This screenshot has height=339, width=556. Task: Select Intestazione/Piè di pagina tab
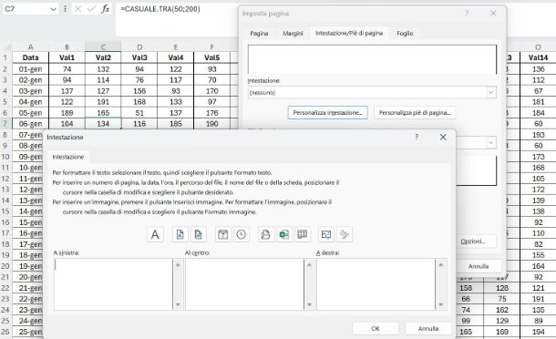[x=349, y=34]
